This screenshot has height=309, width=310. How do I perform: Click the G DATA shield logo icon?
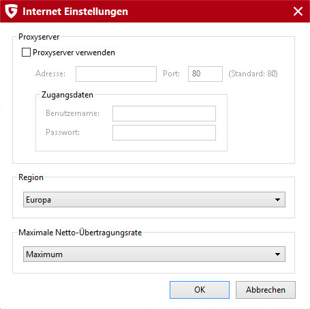point(11,12)
